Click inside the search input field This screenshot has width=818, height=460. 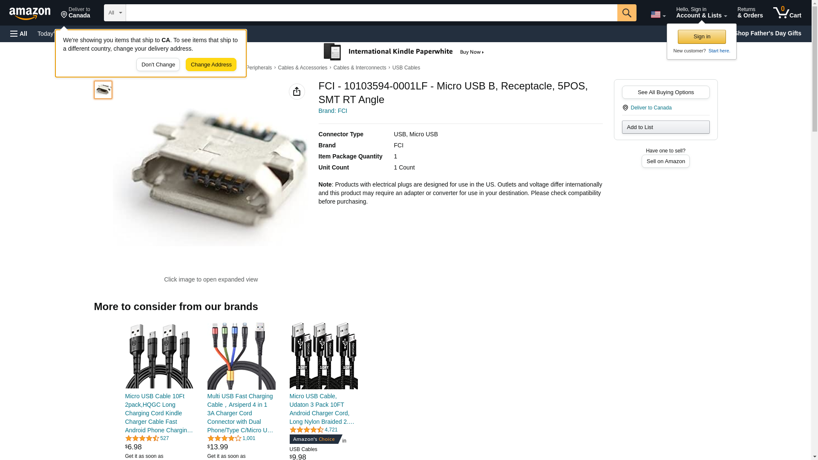pos(372,13)
